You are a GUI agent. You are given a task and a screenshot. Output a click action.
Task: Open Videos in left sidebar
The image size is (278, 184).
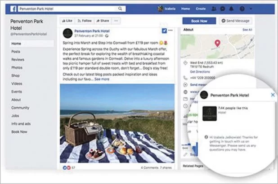17,83
